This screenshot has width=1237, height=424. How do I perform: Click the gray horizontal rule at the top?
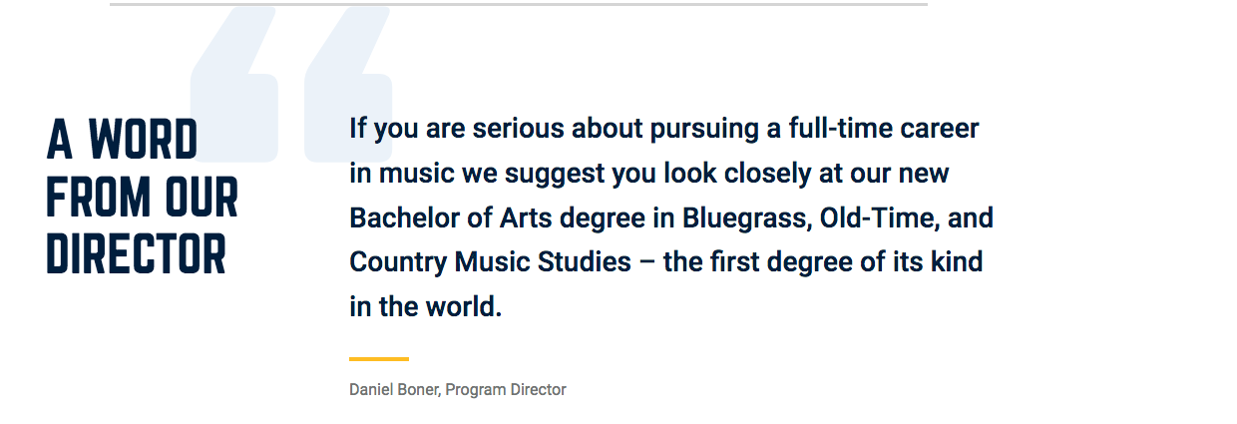click(x=518, y=4)
